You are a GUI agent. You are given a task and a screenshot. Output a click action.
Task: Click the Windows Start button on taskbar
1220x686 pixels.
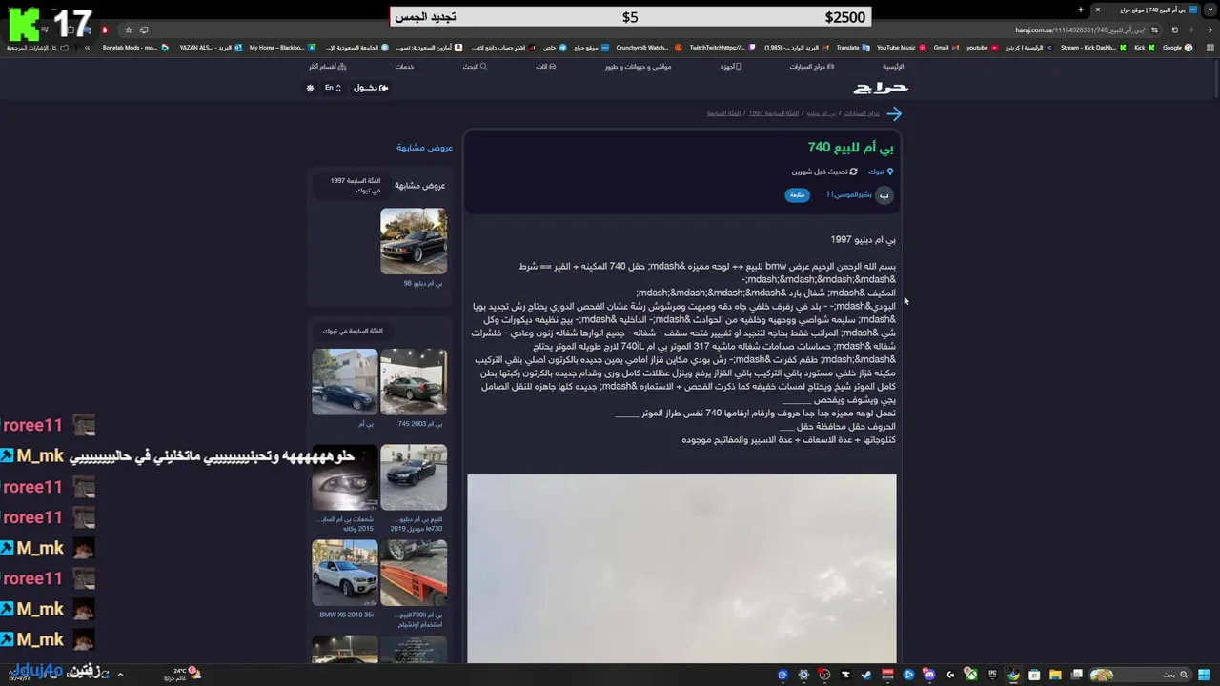tap(1204, 675)
